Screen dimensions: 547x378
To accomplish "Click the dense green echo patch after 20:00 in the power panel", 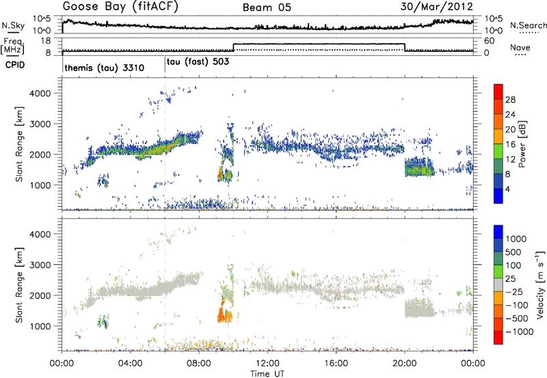I will tap(419, 167).
